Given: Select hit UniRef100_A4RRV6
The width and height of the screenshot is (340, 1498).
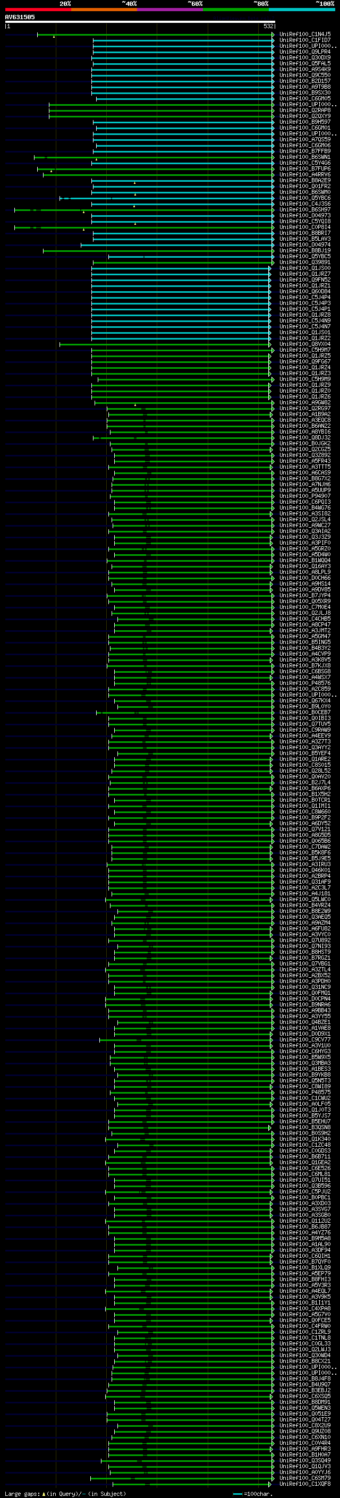Looking at the screenshot, I should click(x=305, y=174).
